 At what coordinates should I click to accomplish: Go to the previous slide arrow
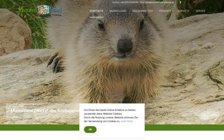(x=206, y=115)
